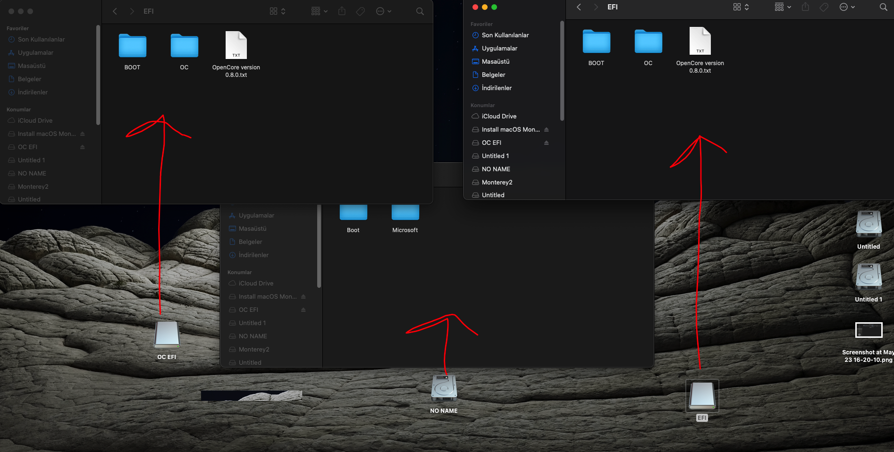Change view mode in the left EFI window
Image resolution: width=894 pixels, height=452 pixels.
(277, 11)
